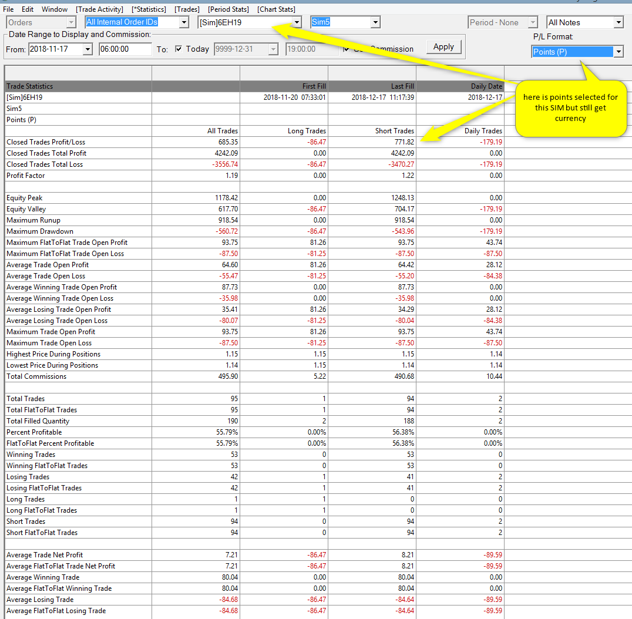Open the File menu
This screenshot has width=632, height=619.
pyautogui.click(x=8, y=9)
